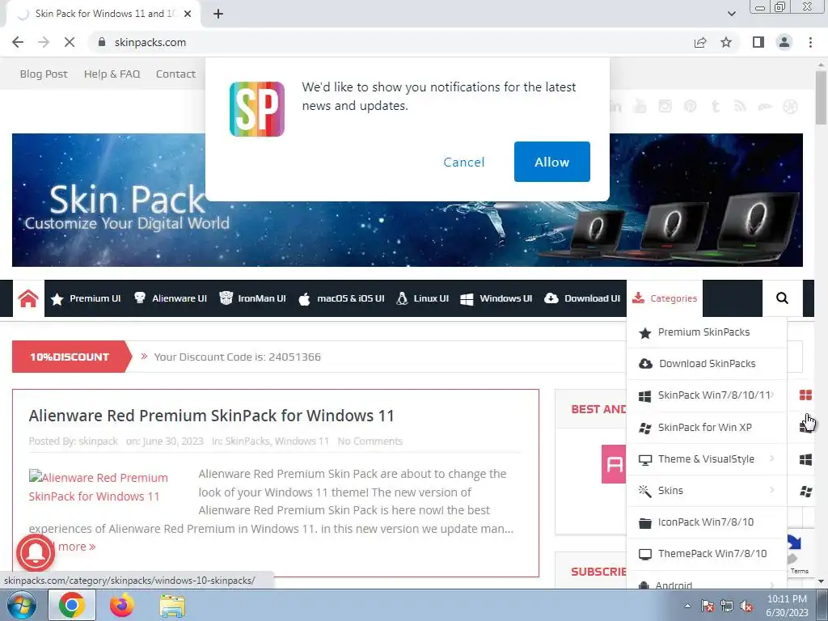
Task: Open Alienware Red Premium SkinPack article title
Action: [211, 416]
